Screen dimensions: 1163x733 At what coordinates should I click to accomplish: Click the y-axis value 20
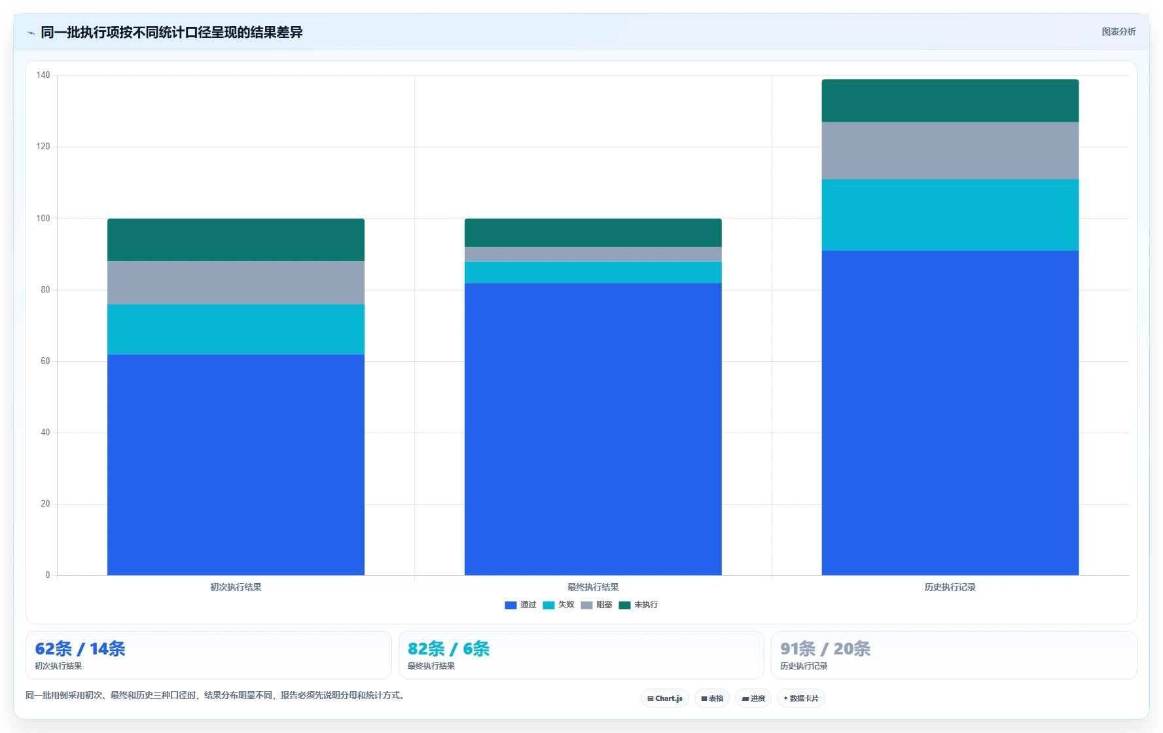(45, 503)
